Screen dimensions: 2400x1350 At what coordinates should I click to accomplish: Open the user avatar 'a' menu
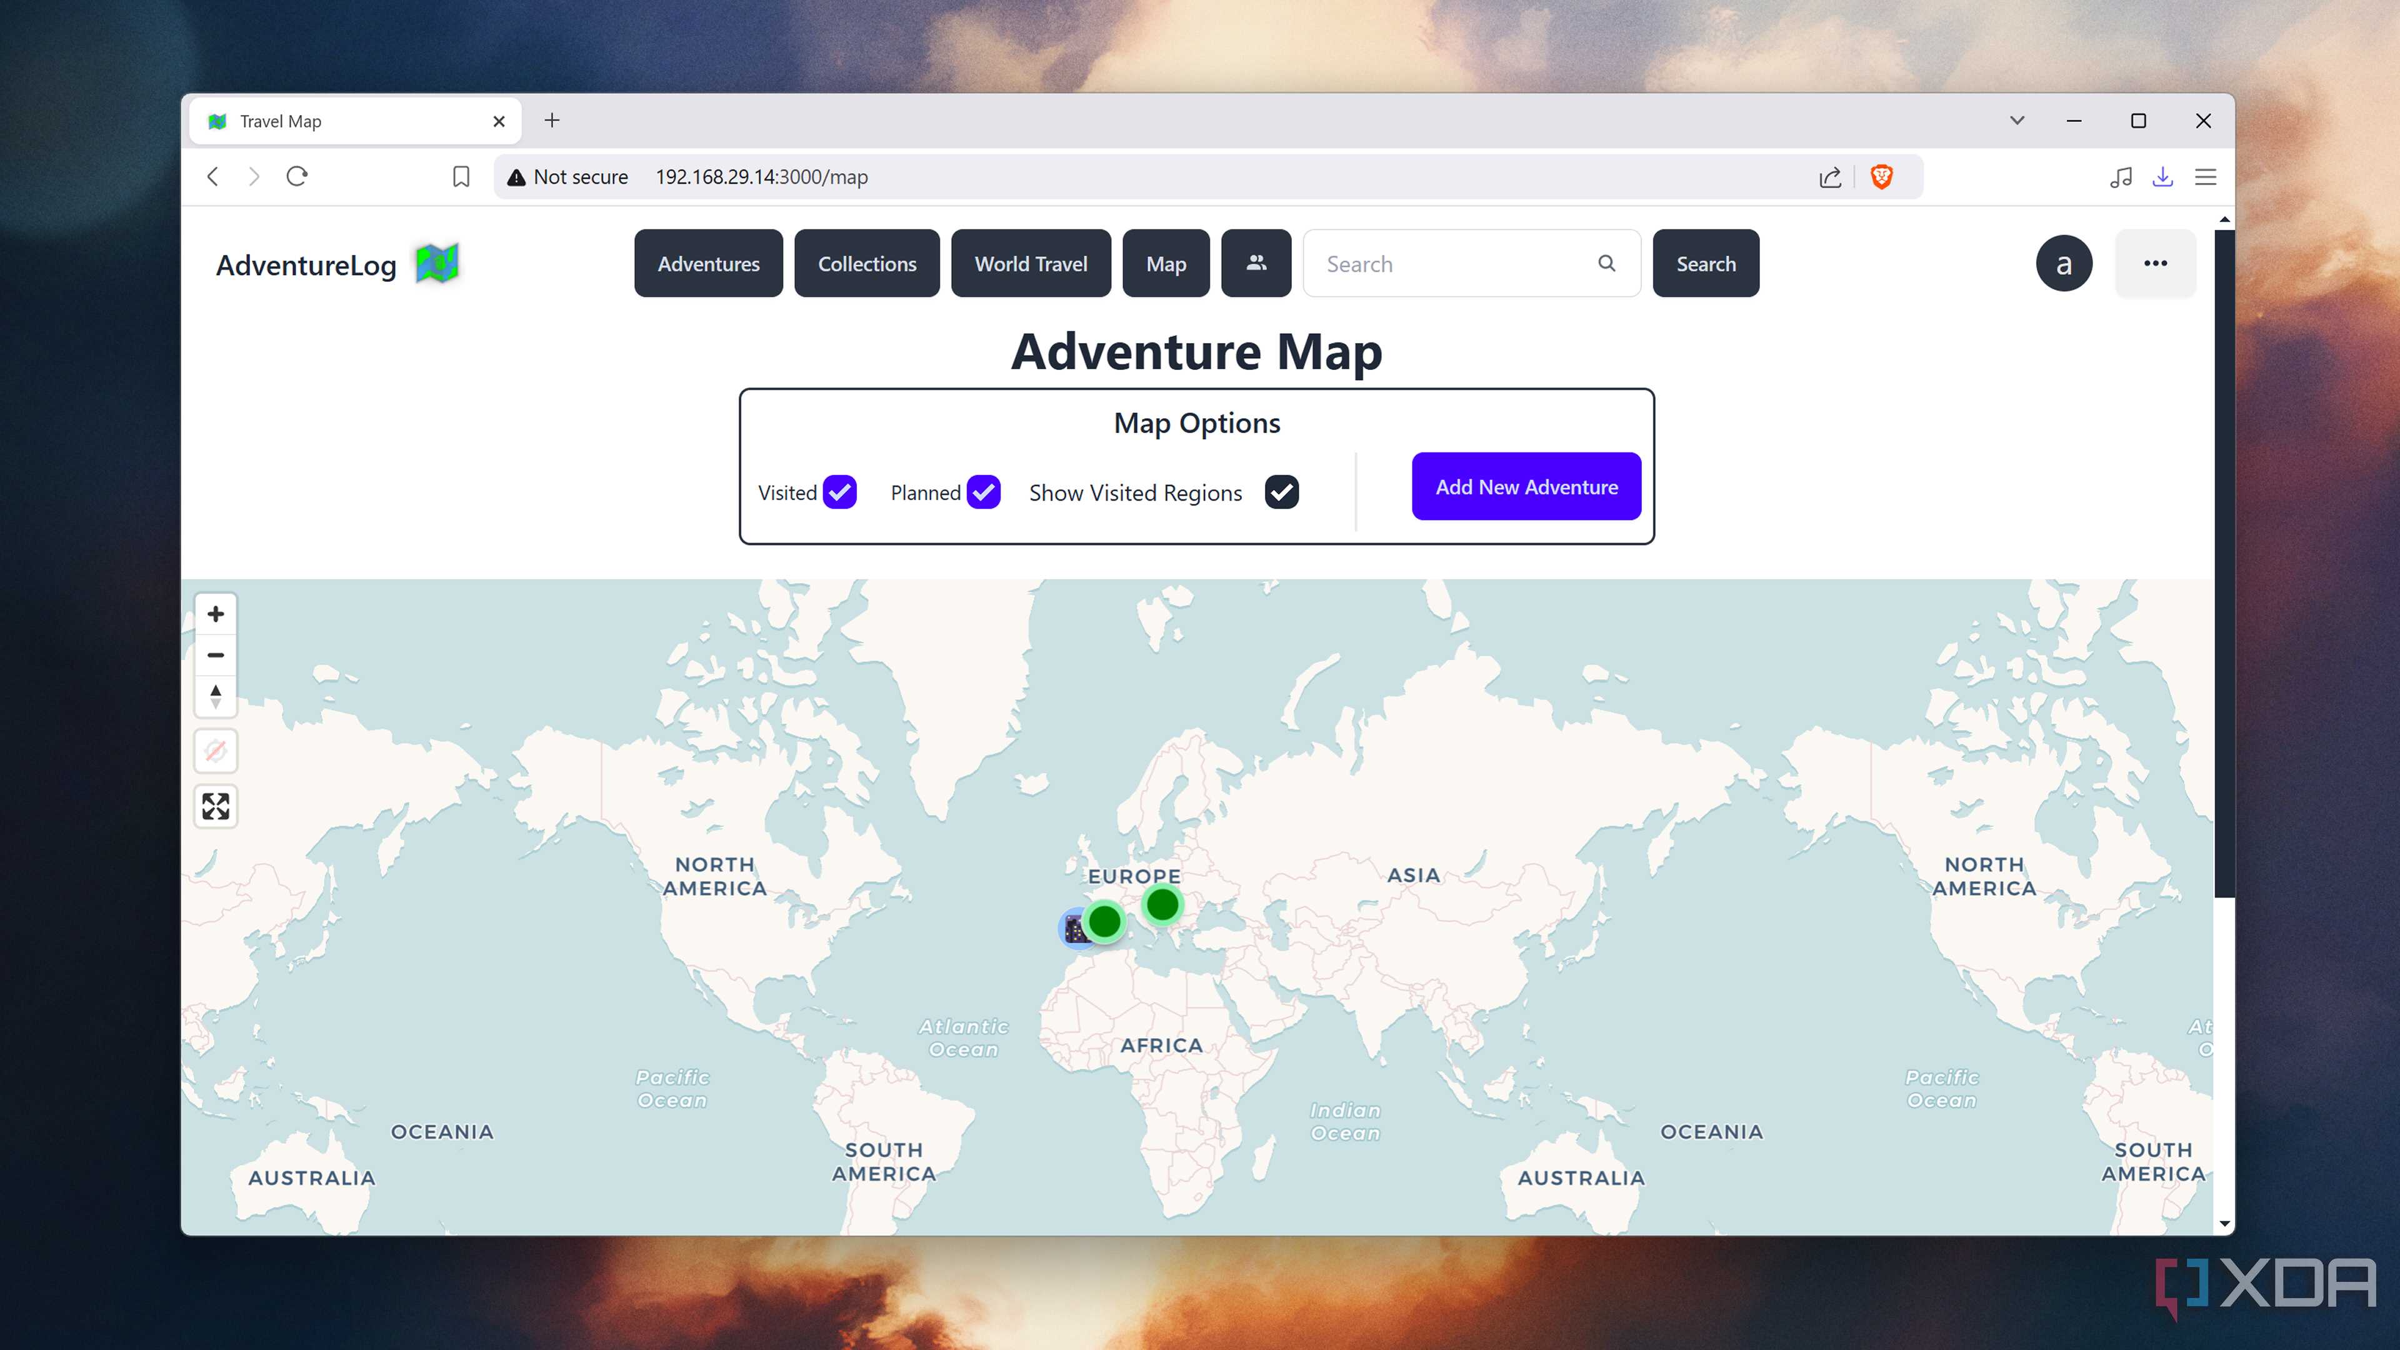(2064, 264)
